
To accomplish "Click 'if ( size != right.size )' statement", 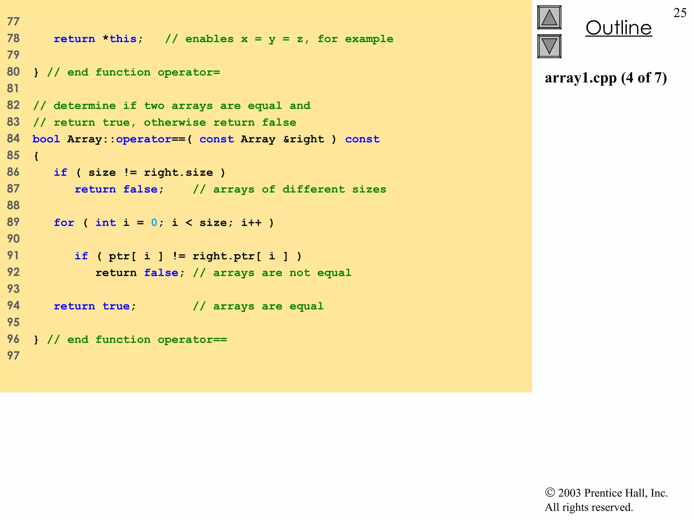I will 140,173.
